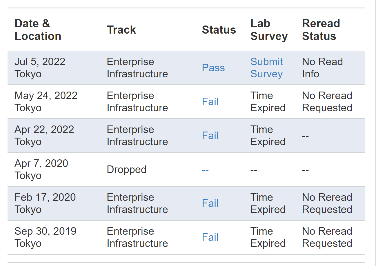Click the Time Expired cell for May 24, 2022
The height and width of the screenshot is (266, 376).
coord(268,101)
